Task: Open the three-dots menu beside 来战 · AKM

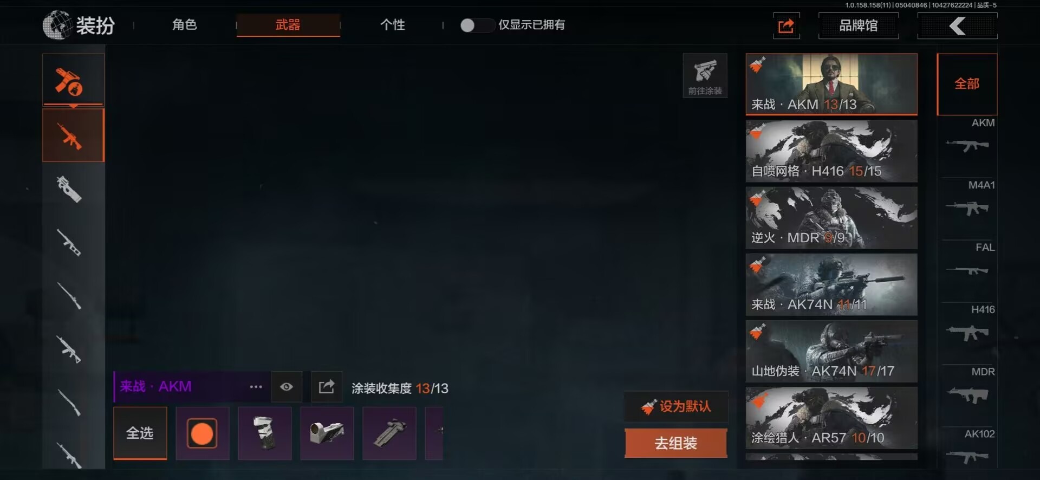Action: click(x=256, y=387)
